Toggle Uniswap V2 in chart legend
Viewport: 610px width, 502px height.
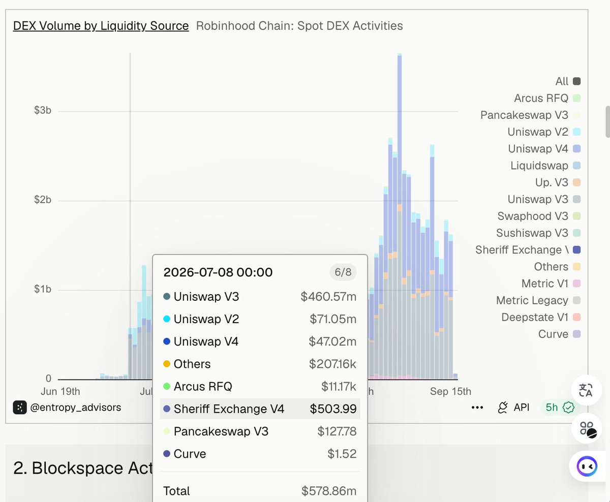(544, 132)
